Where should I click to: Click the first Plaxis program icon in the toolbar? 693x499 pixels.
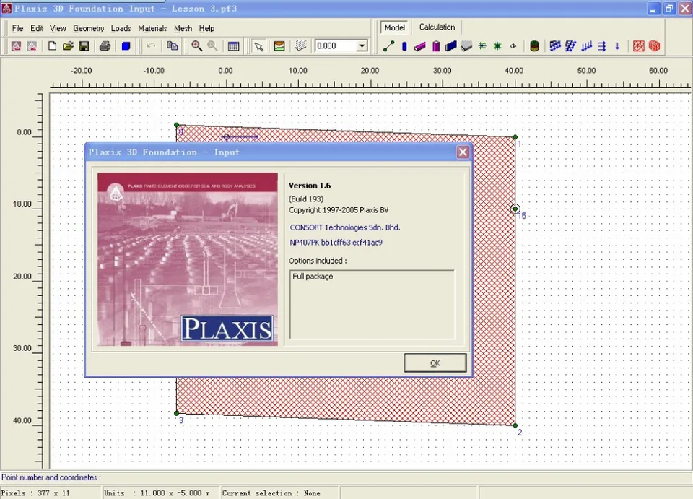coord(16,46)
